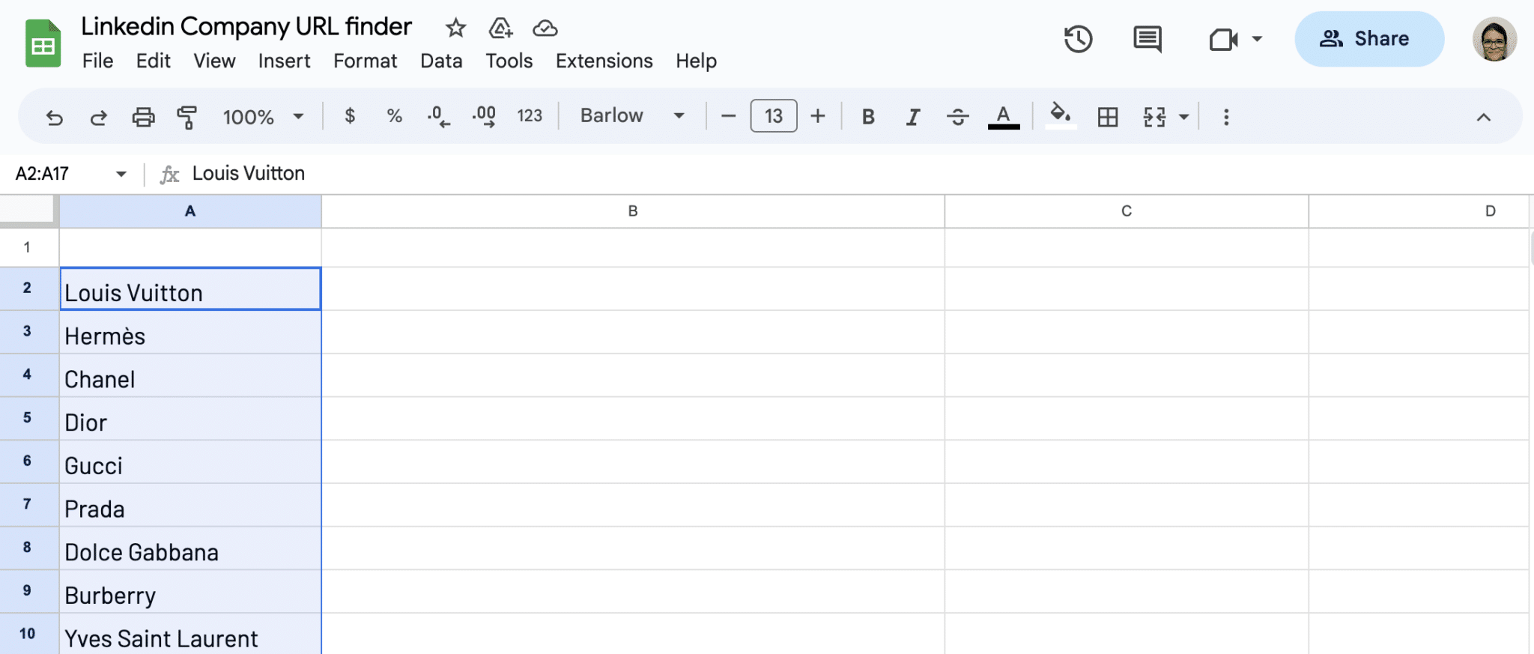
Task: Select cell with Dolce Gabbana
Action: click(190, 549)
